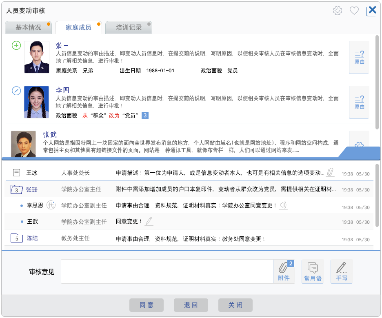
Task: Click the green plus icon beside 张三
Action: [16, 45]
